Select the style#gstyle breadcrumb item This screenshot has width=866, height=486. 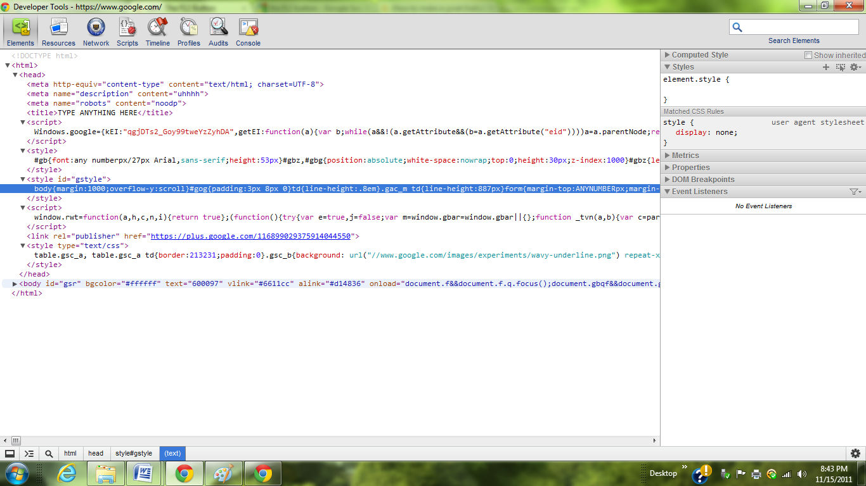pos(134,453)
